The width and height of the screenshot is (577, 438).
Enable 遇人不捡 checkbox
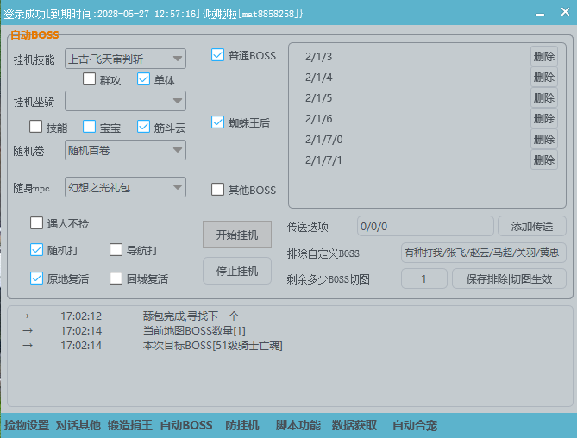37,223
